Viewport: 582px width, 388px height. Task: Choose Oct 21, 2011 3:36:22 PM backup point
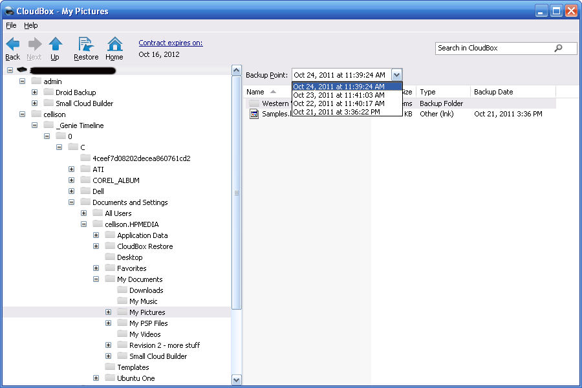point(347,112)
